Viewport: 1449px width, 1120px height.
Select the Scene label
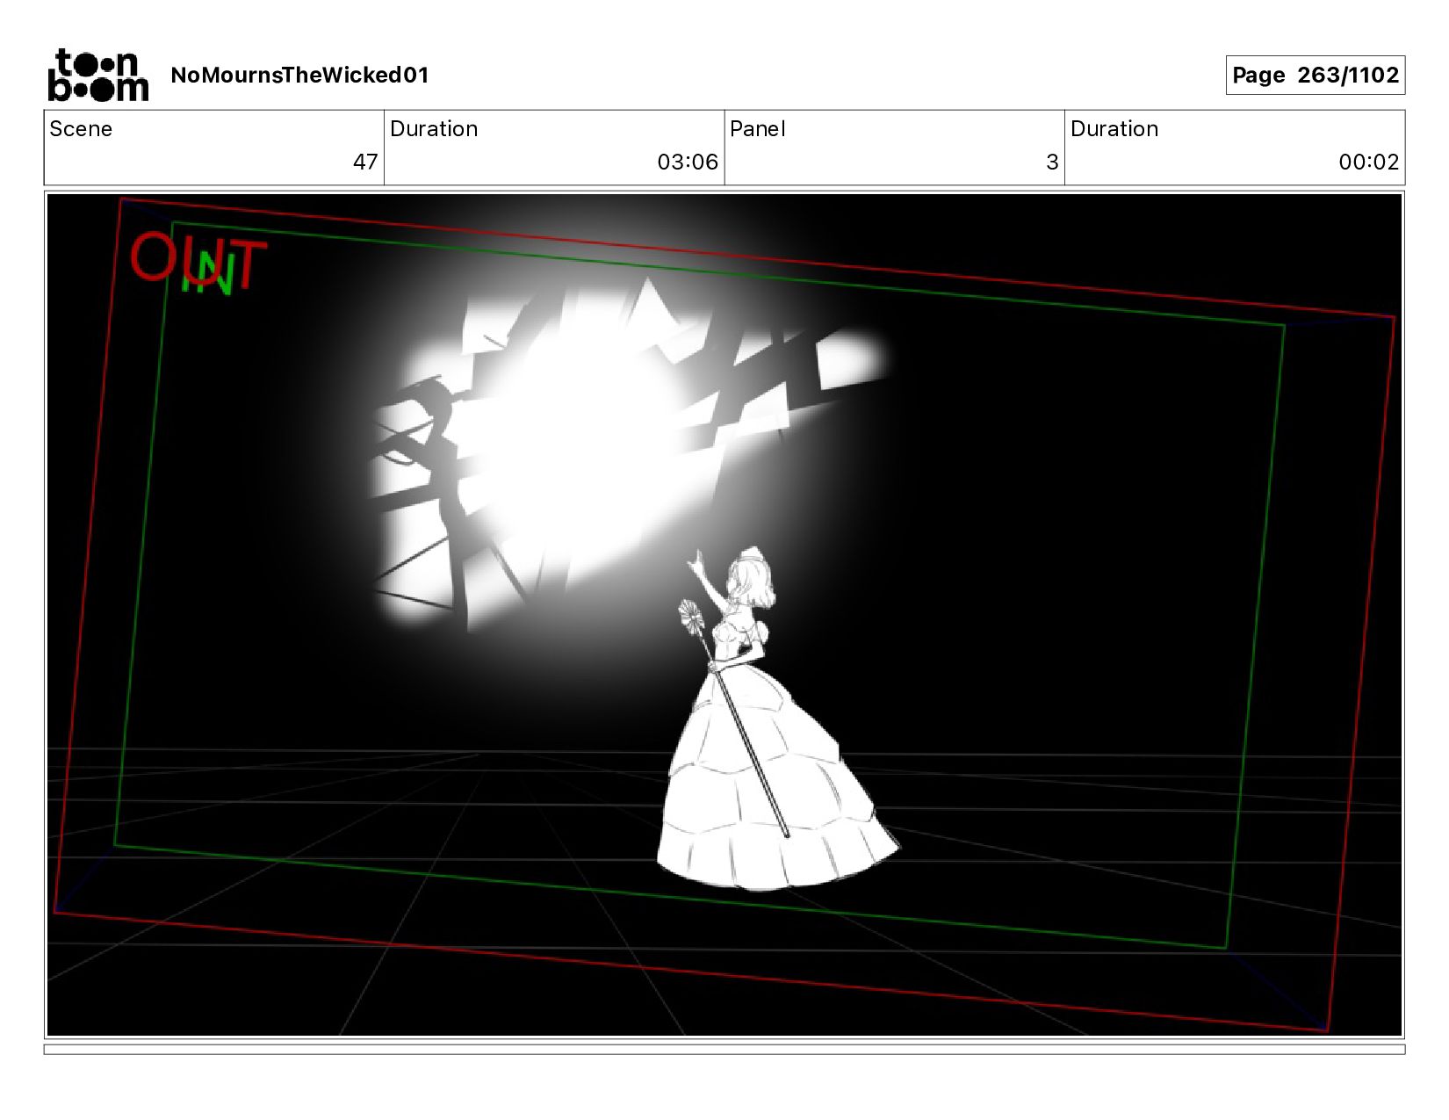tap(81, 129)
